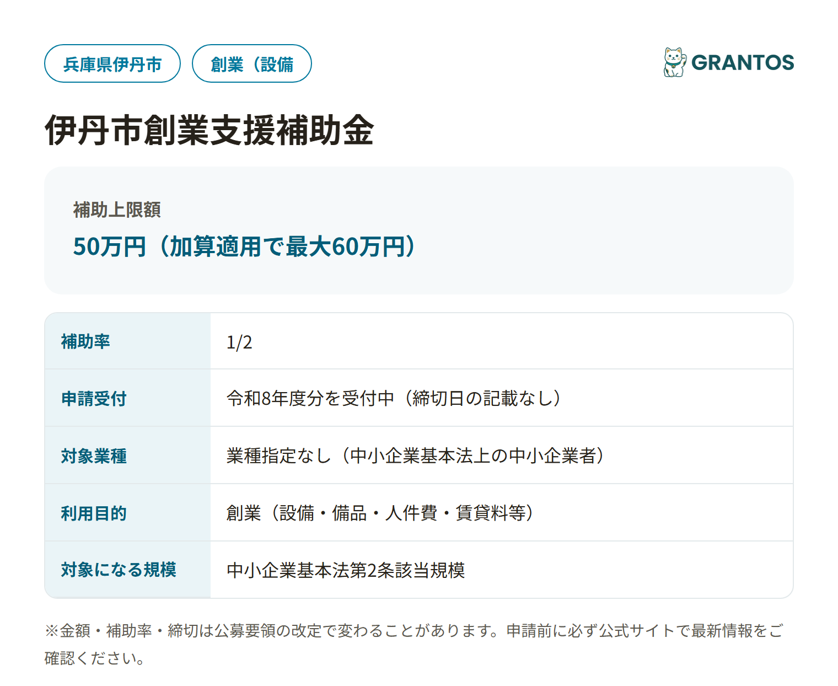Click the GRANTOS brand name text

point(743,63)
